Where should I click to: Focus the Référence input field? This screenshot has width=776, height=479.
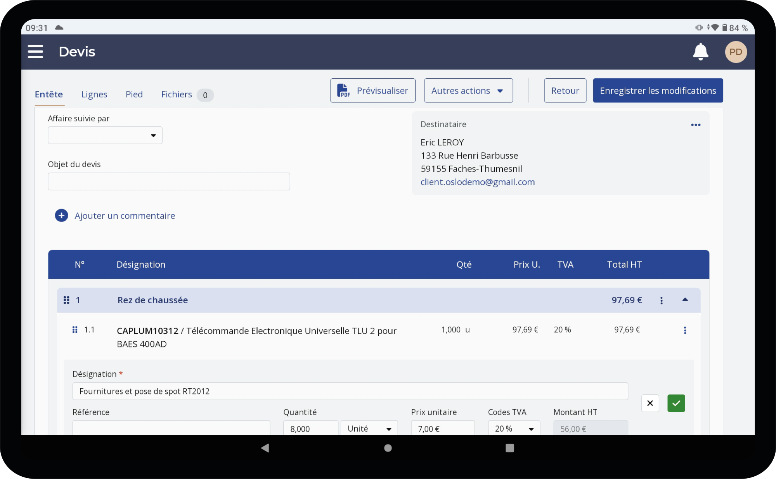pyautogui.click(x=171, y=429)
